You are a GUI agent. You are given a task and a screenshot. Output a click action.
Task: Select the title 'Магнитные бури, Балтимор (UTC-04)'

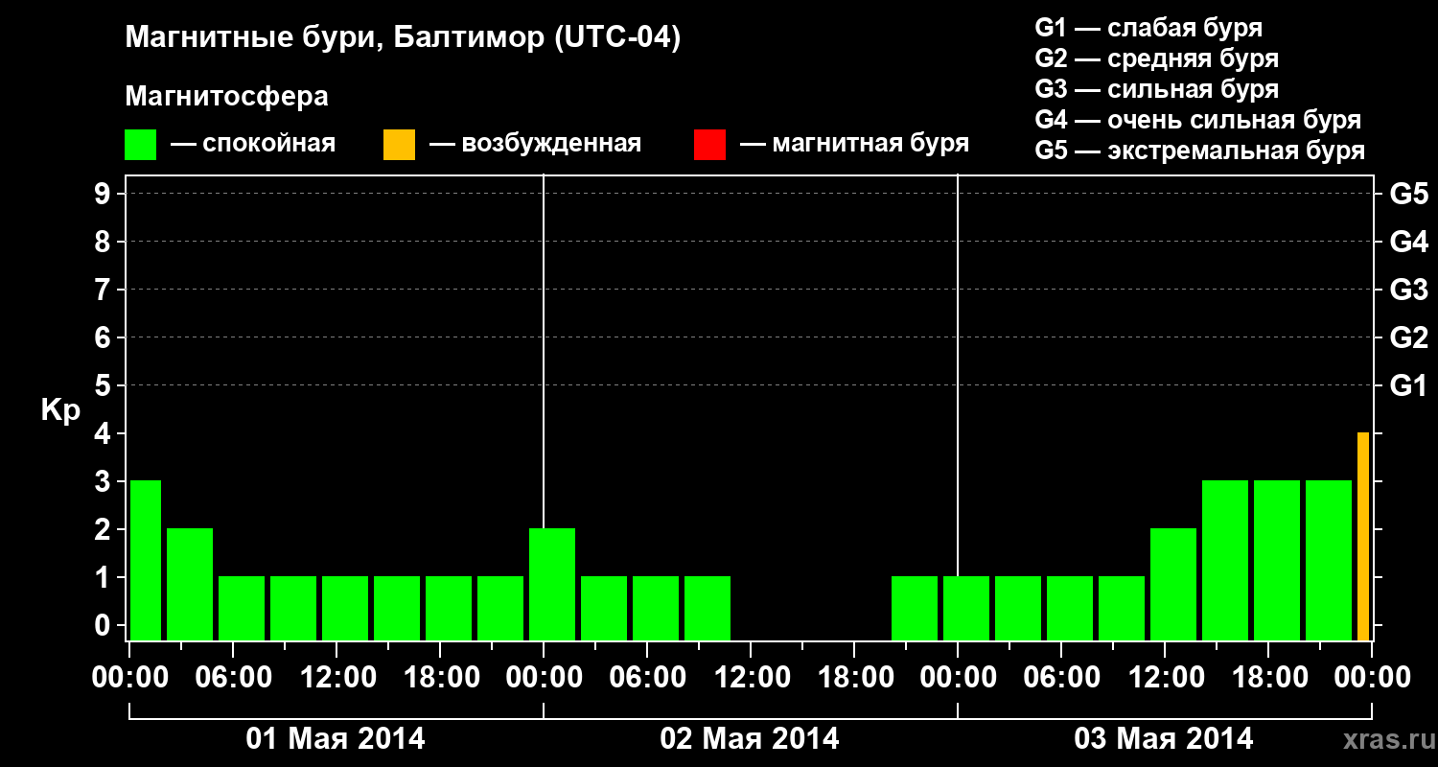403,39
